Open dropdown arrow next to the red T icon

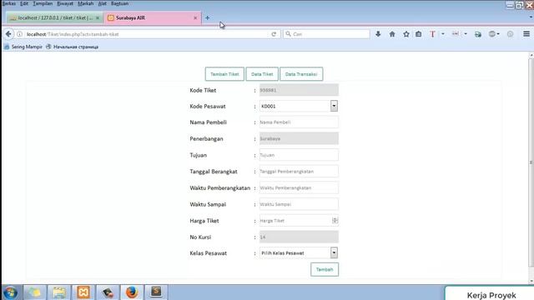(443, 34)
